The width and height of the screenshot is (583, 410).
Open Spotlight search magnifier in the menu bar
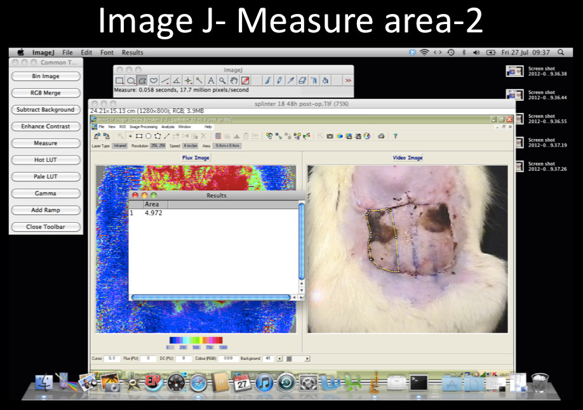click(x=561, y=53)
